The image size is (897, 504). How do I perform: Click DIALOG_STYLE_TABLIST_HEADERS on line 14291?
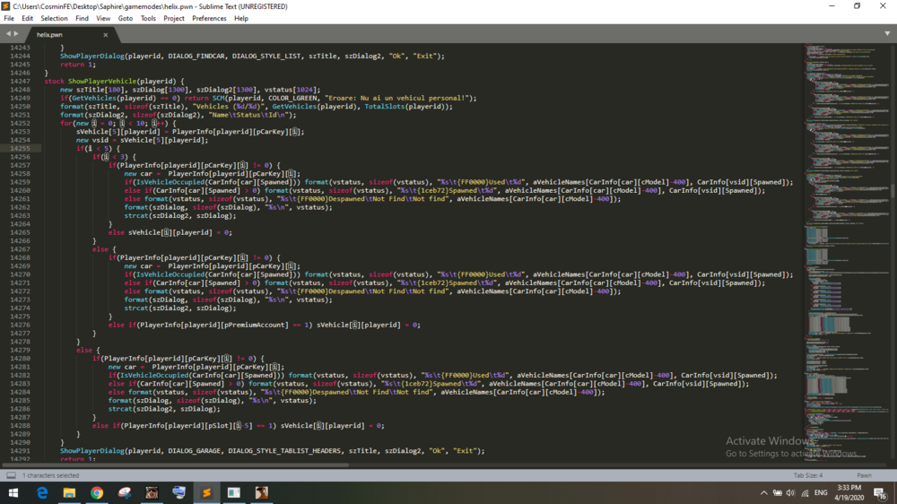284,451
